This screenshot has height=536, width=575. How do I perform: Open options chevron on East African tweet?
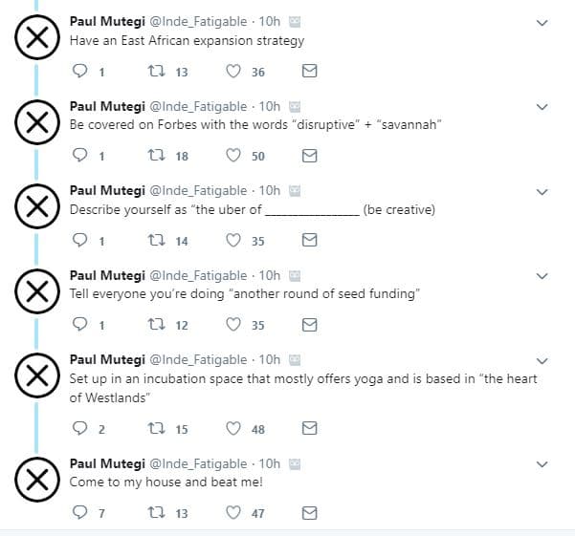pyautogui.click(x=542, y=23)
